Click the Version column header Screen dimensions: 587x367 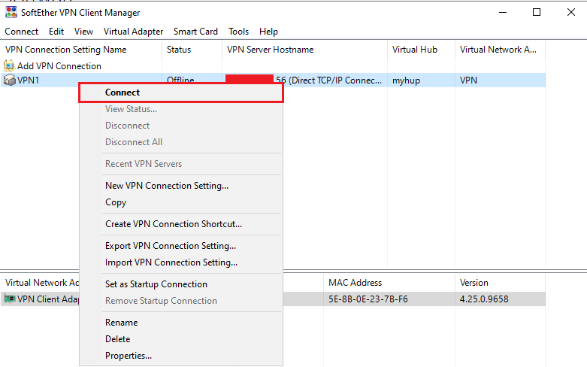click(x=500, y=282)
